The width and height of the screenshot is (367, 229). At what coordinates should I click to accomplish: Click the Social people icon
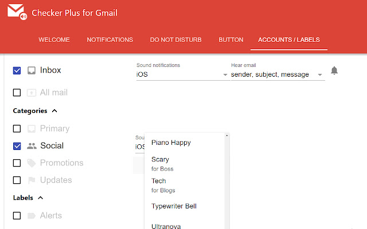coord(32,146)
